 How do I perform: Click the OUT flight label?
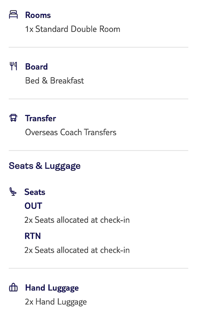point(33,206)
